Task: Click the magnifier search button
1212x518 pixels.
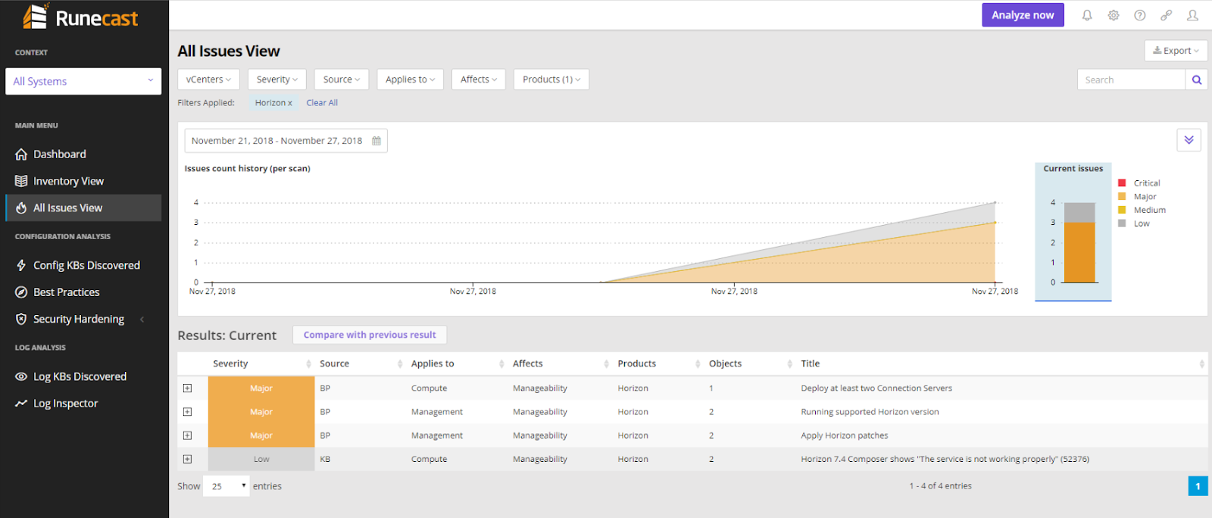Action: tap(1197, 80)
